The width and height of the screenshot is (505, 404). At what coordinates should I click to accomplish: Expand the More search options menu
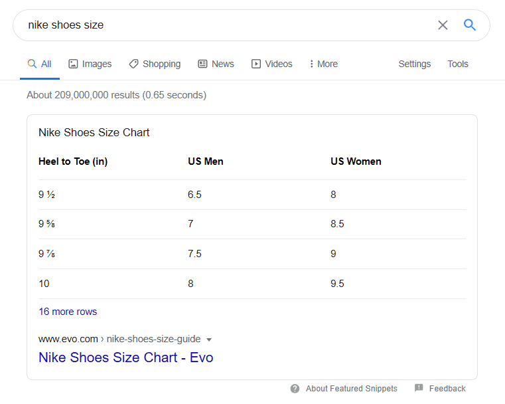coord(323,64)
